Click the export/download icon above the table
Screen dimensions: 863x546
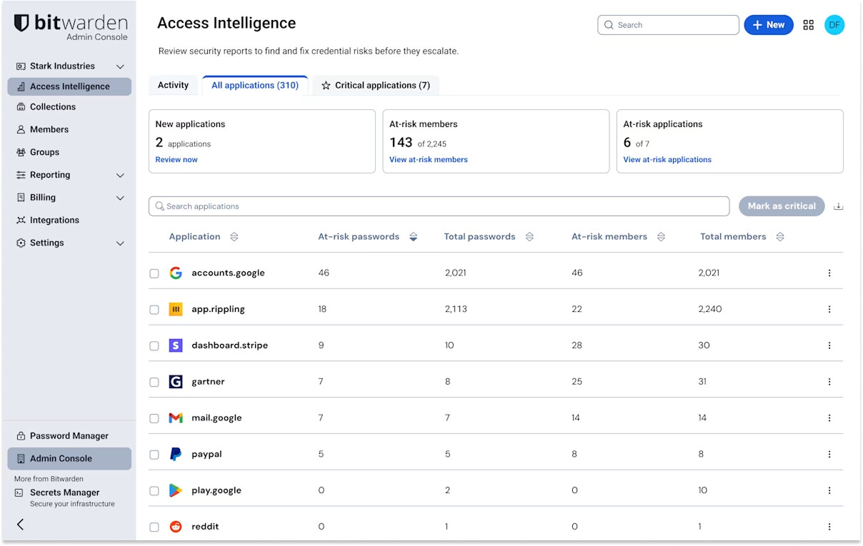click(x=838, y=206)
